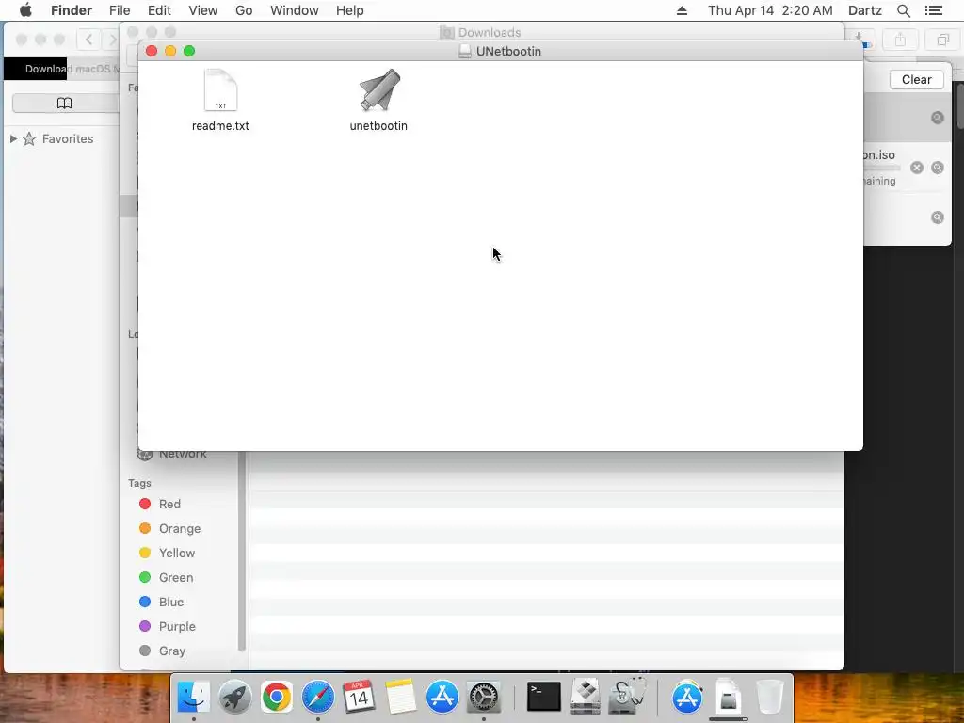This screenshot has height=723, width=964.
Task: Open Calendar from the Dock
Action: pos(359,697)
